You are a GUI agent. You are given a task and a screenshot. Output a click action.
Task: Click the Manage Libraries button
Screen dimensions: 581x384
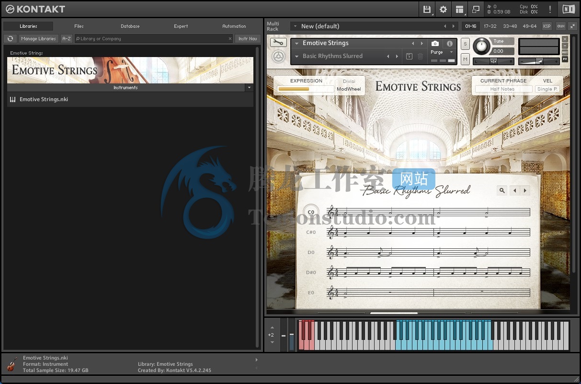[39, 39]
